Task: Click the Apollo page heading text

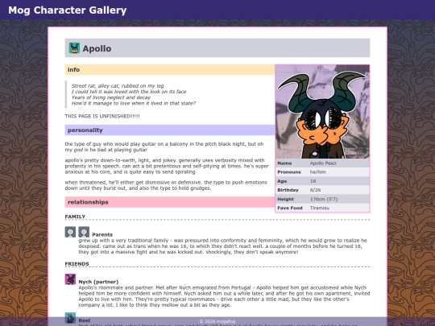Action: coord(97,48)
